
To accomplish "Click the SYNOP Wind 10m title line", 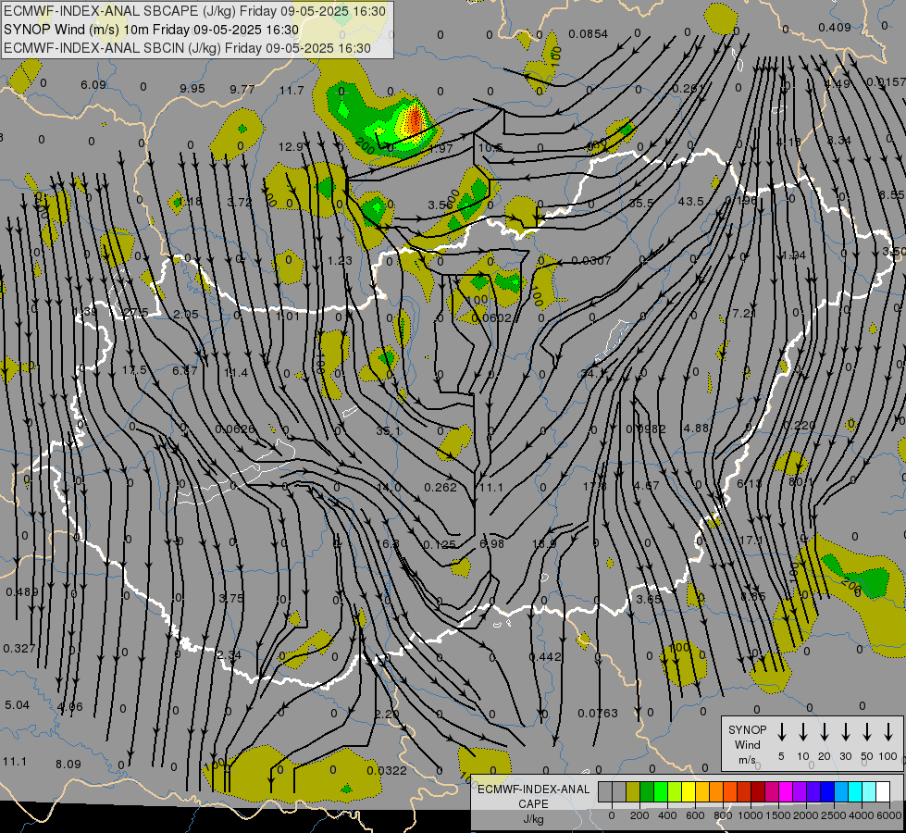I will click(x=152, y=30).
